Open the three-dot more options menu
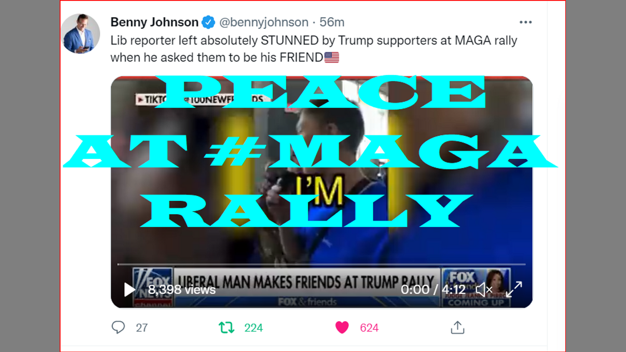Image resolution: width=626 pixels, height=352 pixels. click(525, 22)
